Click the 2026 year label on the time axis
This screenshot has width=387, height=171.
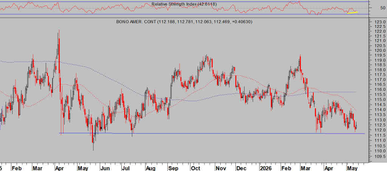(265, 168)
